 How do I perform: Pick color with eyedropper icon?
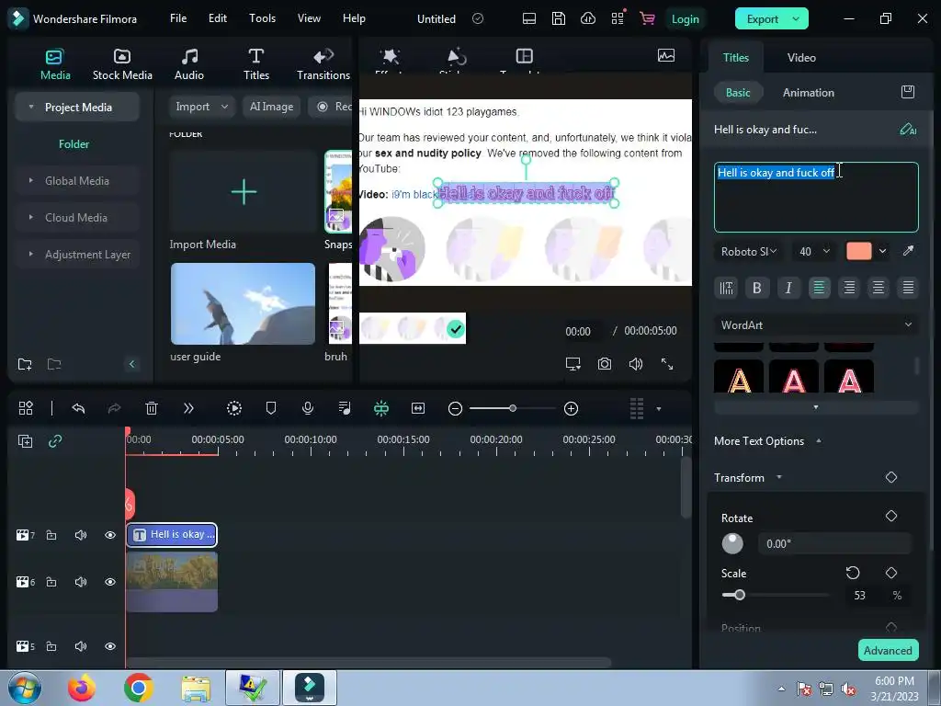pos(908,251)
